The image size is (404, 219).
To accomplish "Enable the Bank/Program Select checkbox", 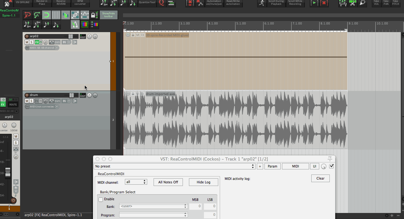I will tap(101, 199).
